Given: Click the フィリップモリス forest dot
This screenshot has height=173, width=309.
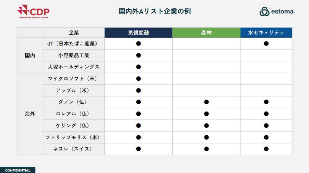Looking at the screenshot, I should pos(206,137).
